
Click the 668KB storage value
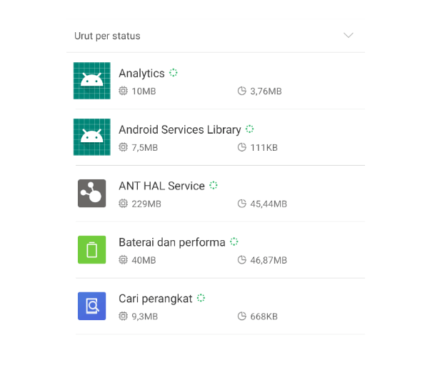click(264, 317)
